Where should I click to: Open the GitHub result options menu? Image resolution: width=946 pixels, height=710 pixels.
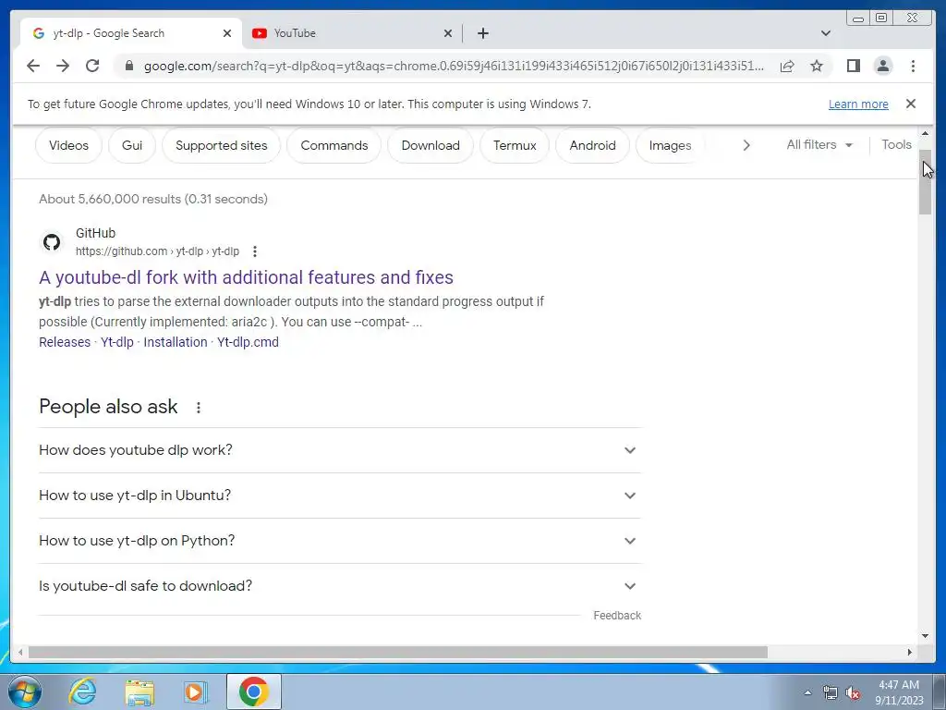pyautogui.click(x=255, y=251)
